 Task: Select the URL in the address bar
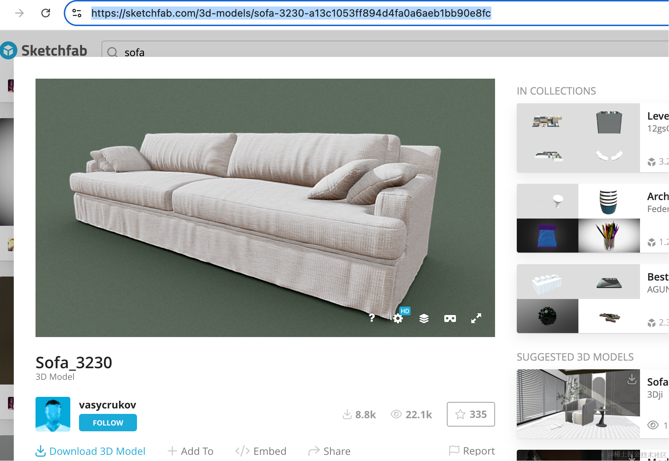click(291, 13)
